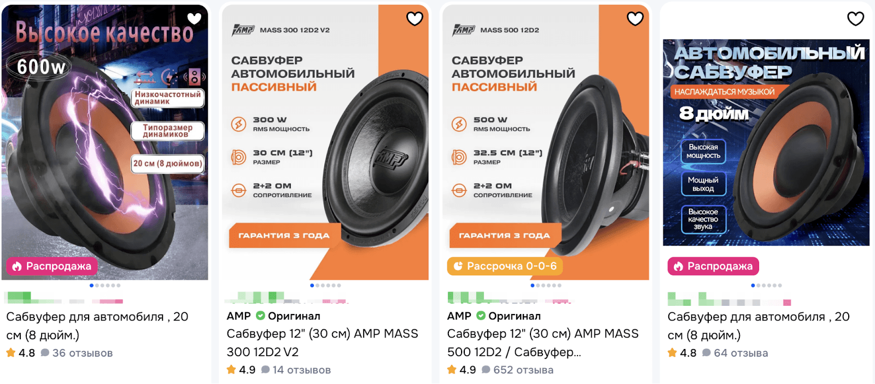
Task: Open Автомобильный сабвуфер 8 дюйм image
Action: (x=766, y=142)
